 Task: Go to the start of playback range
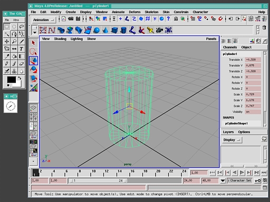pyautogui.click(x=213, y=173)
